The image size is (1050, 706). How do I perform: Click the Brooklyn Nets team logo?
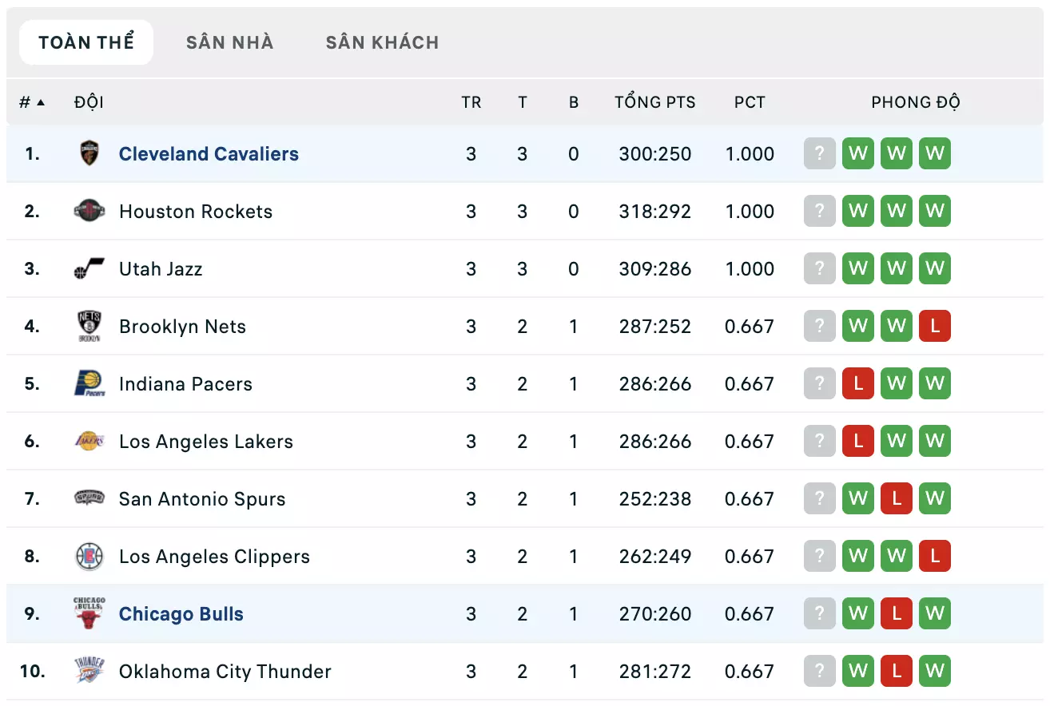click(x=89, y=326)
